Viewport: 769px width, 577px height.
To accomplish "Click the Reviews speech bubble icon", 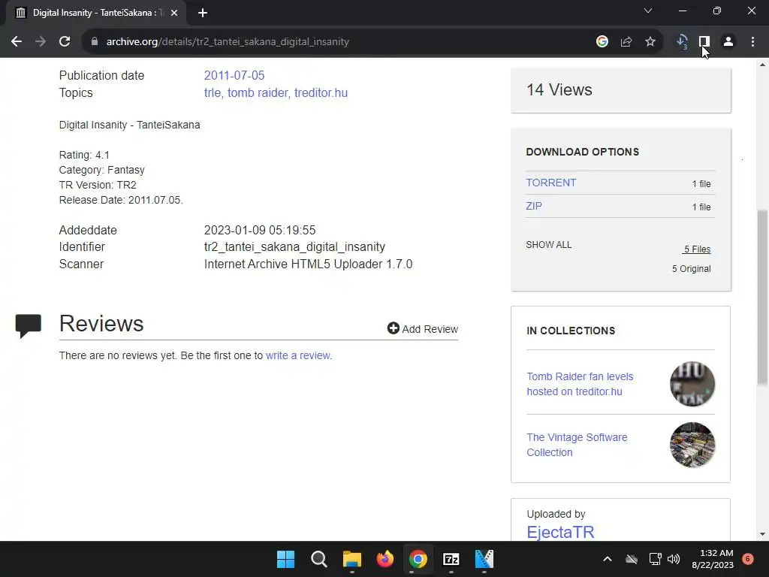I will [29, 326].
